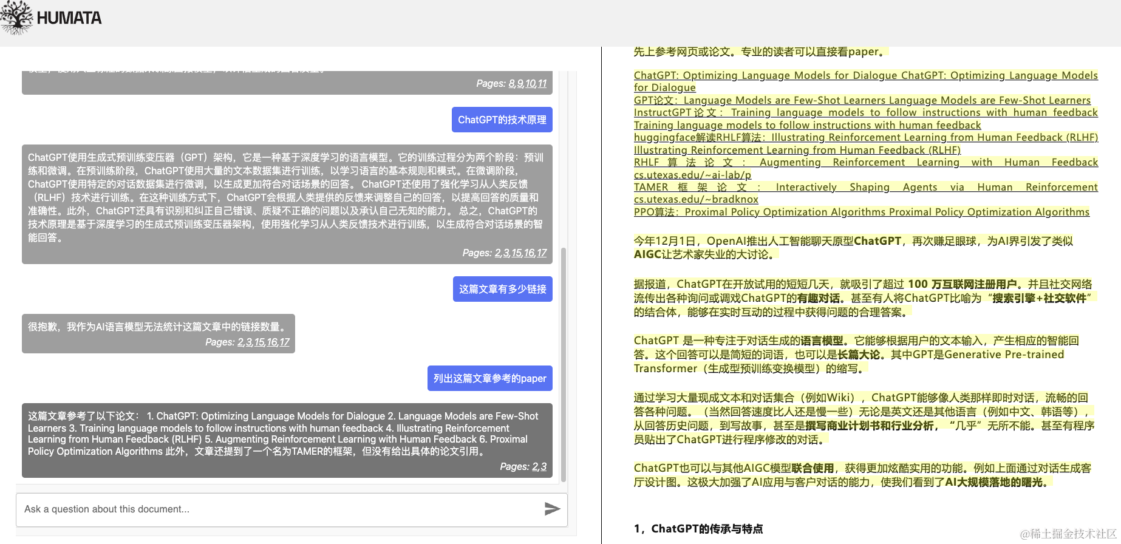Open 'ChatGPT: Optimizing Language Models for Dialogue' document link
Viewport: 1121px width, 544px height.
pos(865,81)
